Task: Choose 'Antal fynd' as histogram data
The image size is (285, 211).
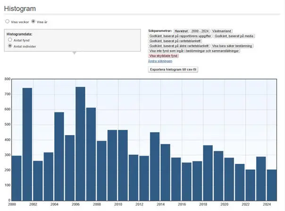Action: (x=10, y=40)
